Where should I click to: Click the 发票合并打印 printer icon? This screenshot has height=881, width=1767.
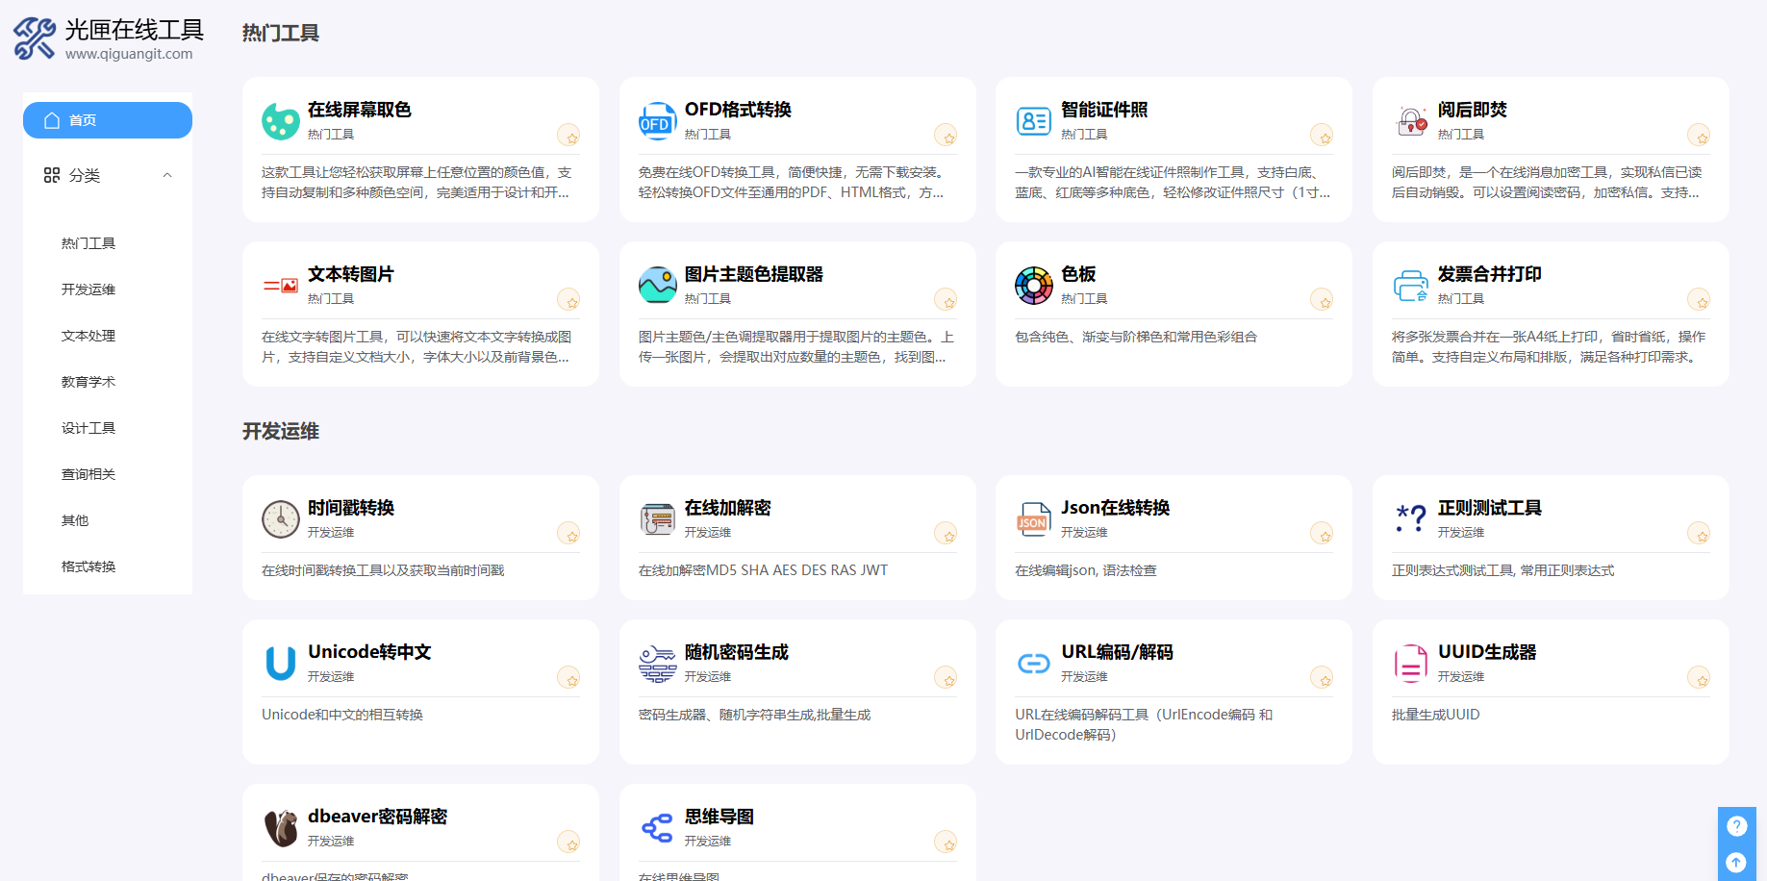1410,286
